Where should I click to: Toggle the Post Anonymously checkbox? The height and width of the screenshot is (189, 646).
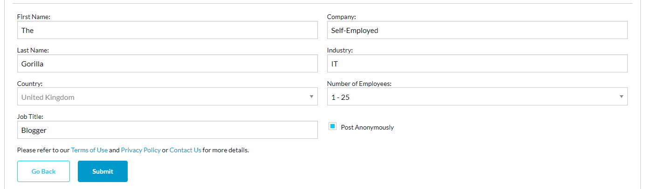[332, 126]
